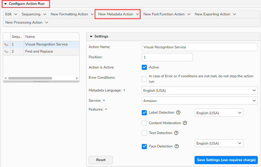This screenshot has width=261, height=167.
Task: Open the New Exporting Action menu
Action: click(x=215, y=14)
